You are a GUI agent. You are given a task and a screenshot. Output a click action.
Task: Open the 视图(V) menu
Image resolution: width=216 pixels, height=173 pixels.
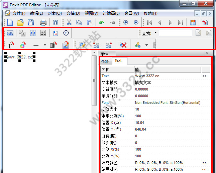click(x=92, y=13)
